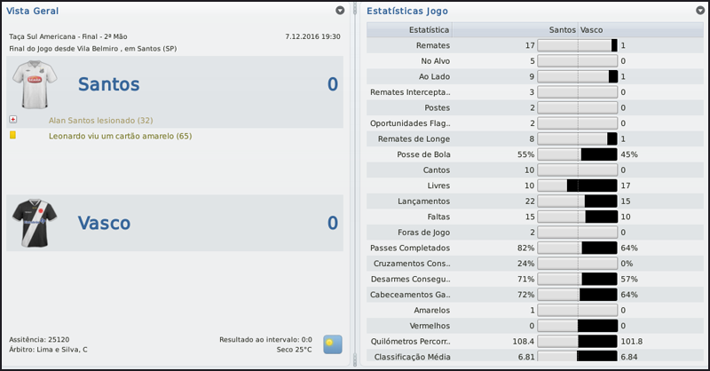
Task: Click the Vista Geral panel title
Action: [x=31, y=11]
